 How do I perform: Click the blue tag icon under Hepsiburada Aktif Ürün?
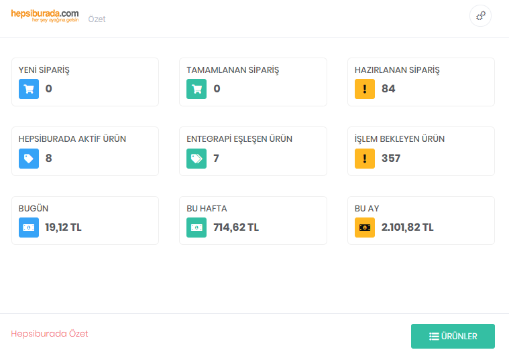click(29, 159)
